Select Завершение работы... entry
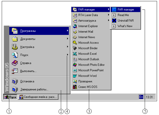159x115 pixels. (x=39, y=89)
